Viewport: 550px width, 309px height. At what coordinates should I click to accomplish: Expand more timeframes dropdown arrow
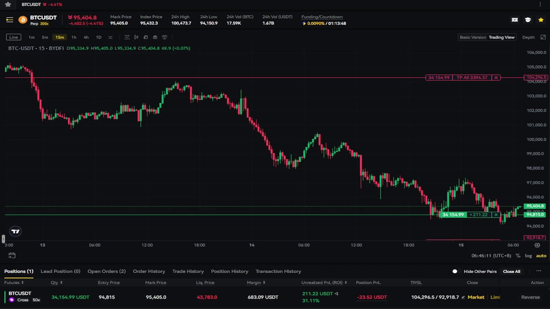tap(110, 37)
